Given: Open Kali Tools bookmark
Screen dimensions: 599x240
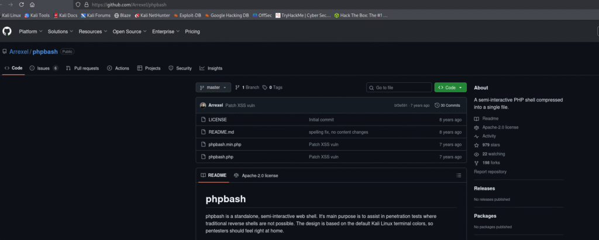Looking at the screenshot, I should (x=37, y=15).
